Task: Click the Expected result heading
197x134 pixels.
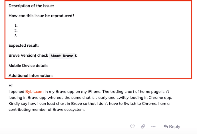Action: click(24, 45)
